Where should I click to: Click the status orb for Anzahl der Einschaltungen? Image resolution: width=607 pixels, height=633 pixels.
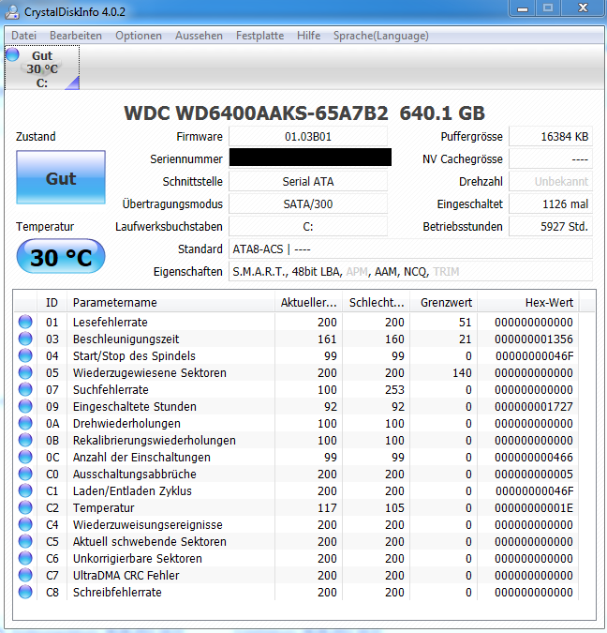(25, 457)
